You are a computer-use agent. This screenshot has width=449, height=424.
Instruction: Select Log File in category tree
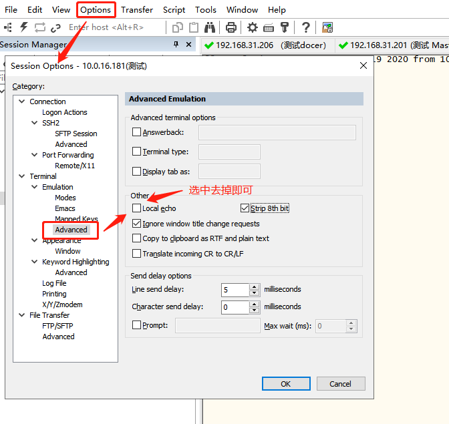coord(54,283)
